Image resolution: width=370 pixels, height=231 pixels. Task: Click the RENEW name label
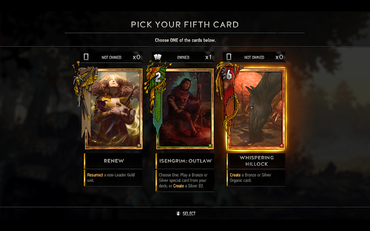pos(114,161)
